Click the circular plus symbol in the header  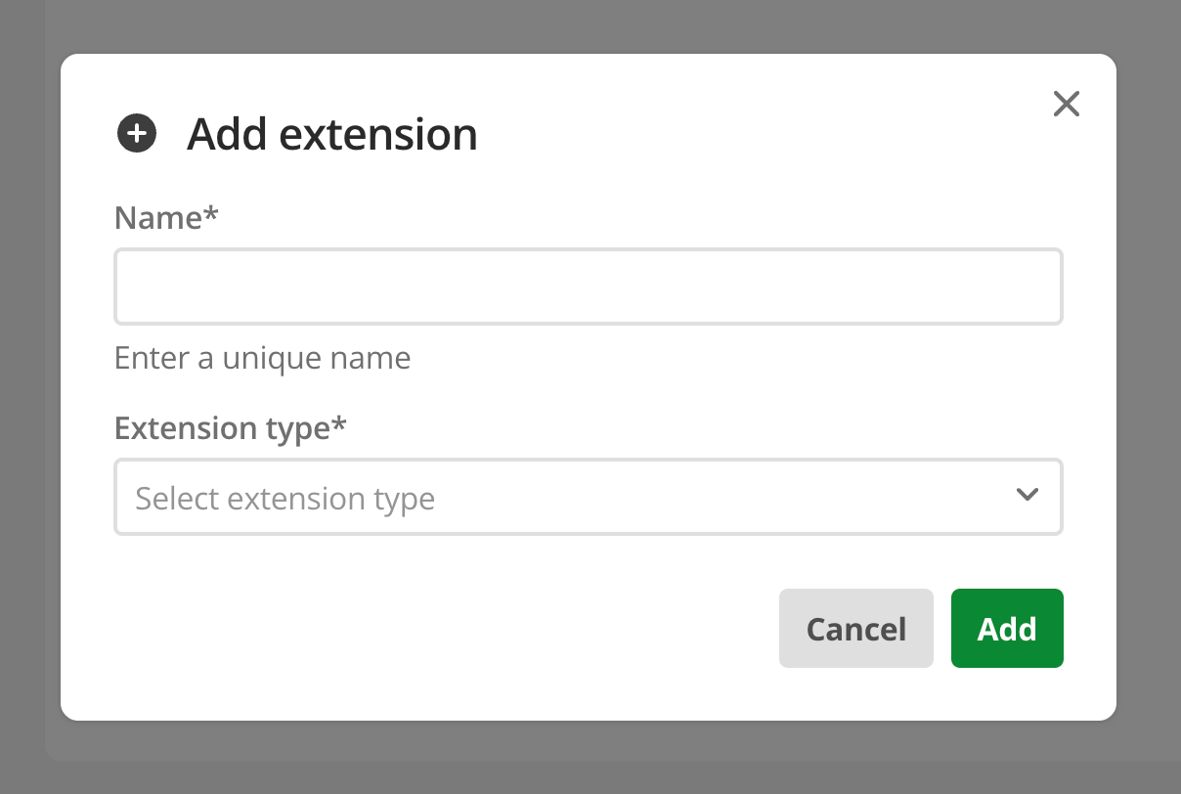pos(136,133)
